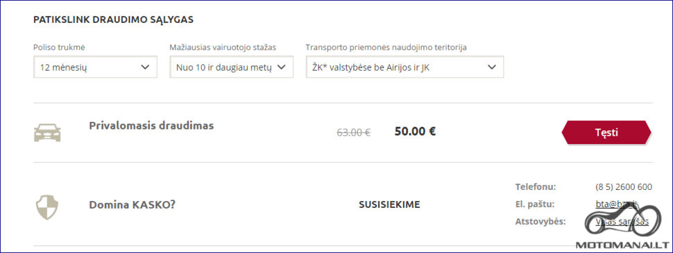The height and width of the screenshot is (253, 673).
Task: Click the car icon beside Privalomasis draudimas
Action: (x=47, y=132)
